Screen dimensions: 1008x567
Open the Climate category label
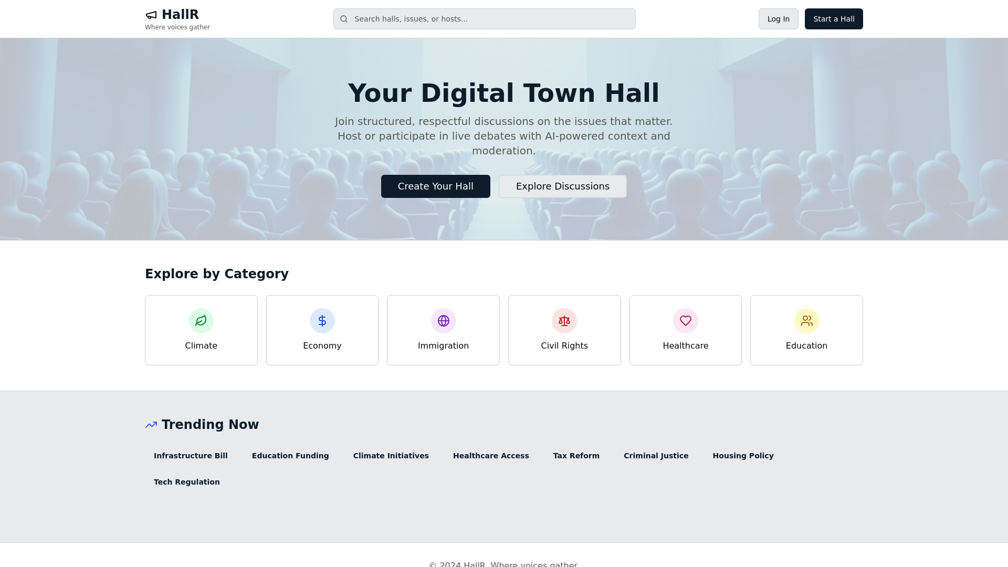pyautogui.click(x=201, y=345)
